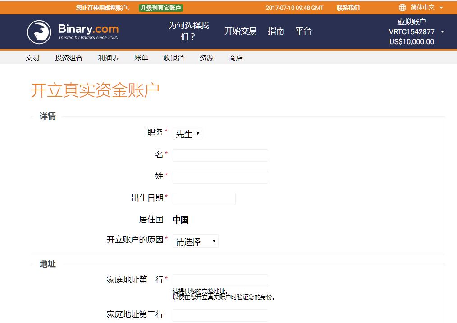
Task: Switch to the 投资组合 portfolio tab
Action: [69, 58]
